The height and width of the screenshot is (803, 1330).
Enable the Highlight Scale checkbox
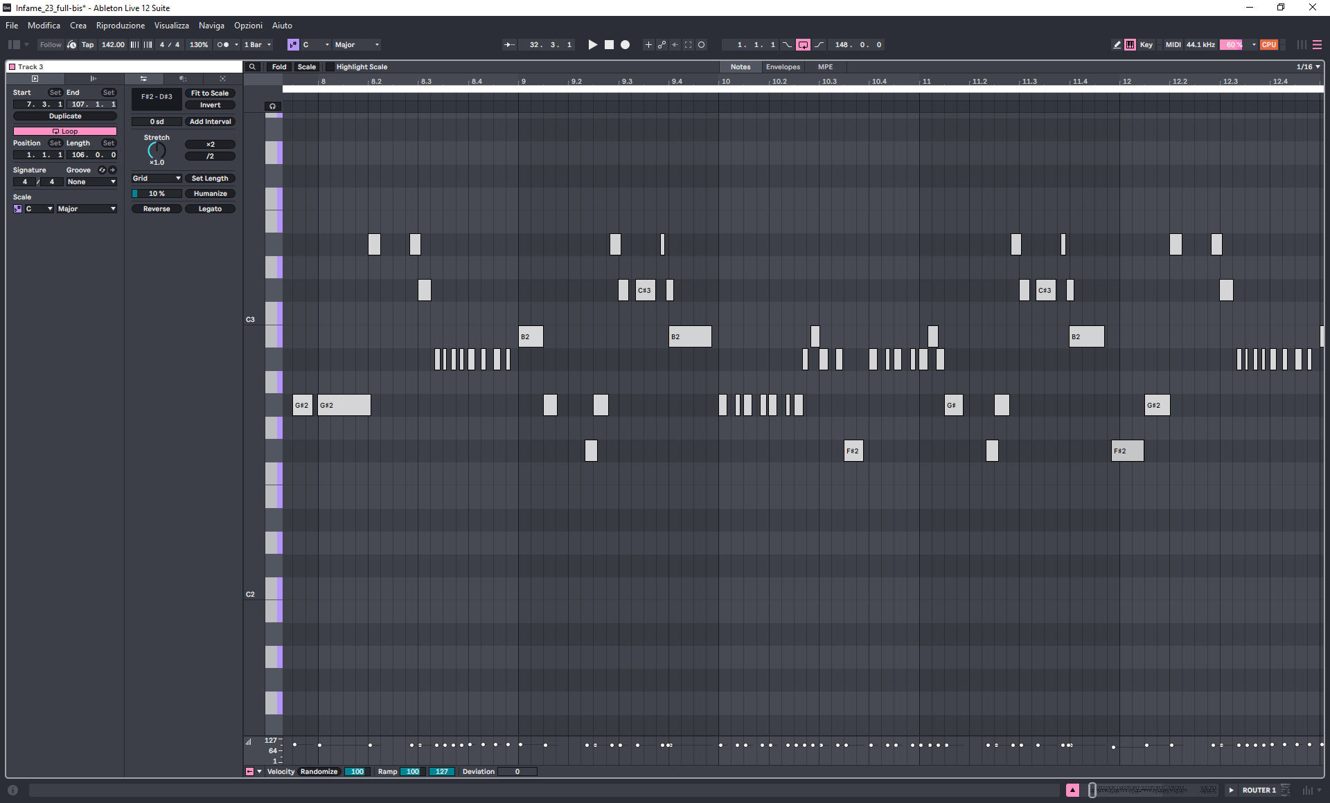(330, 67)
